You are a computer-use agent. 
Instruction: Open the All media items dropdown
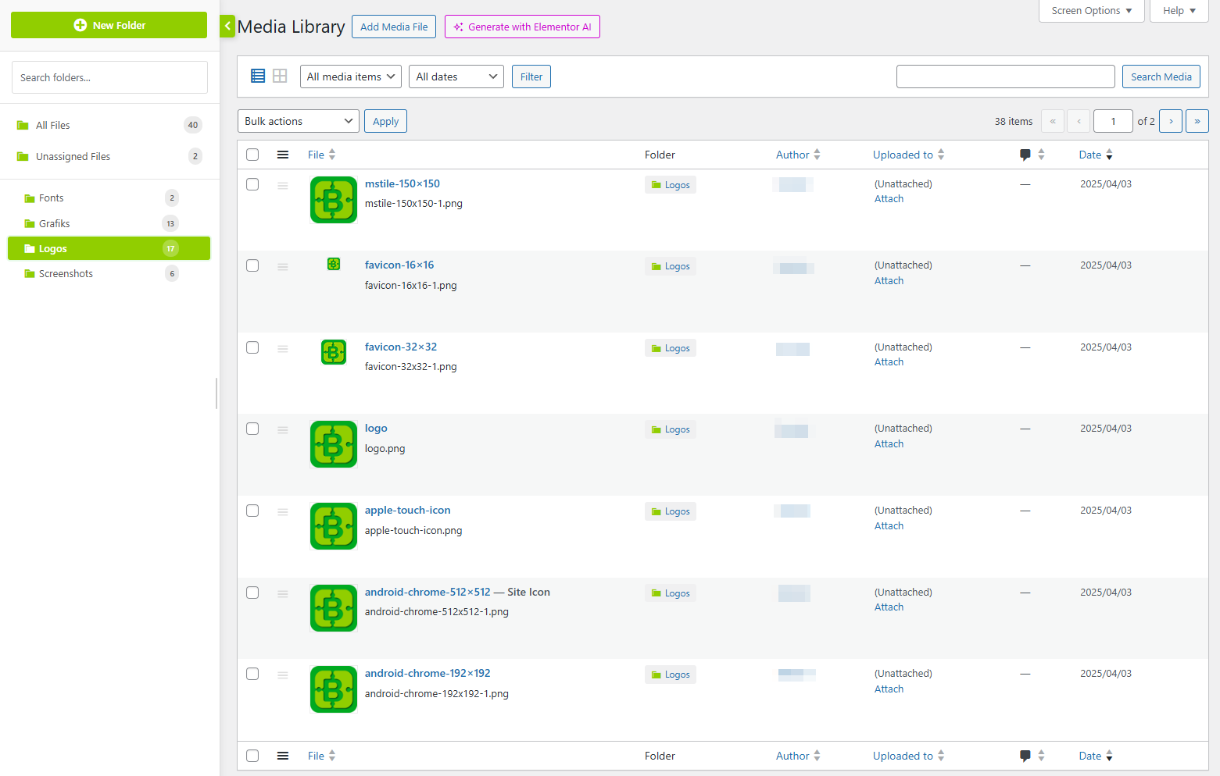[351, 77]
